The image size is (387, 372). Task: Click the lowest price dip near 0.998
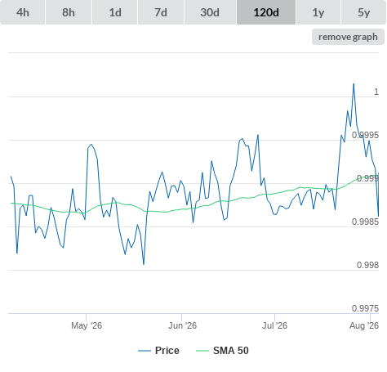(x=144, y=264)
